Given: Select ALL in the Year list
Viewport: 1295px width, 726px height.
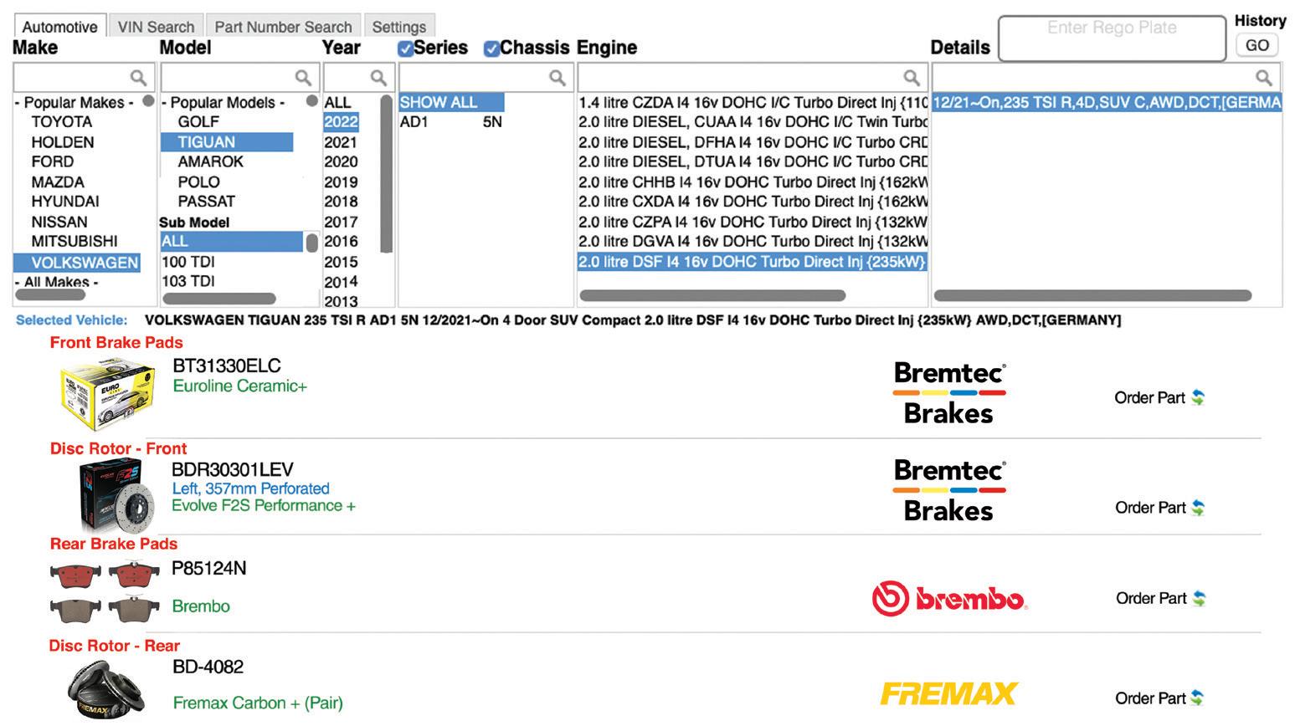Looking at the screenshot, I should tap(338, 103).
